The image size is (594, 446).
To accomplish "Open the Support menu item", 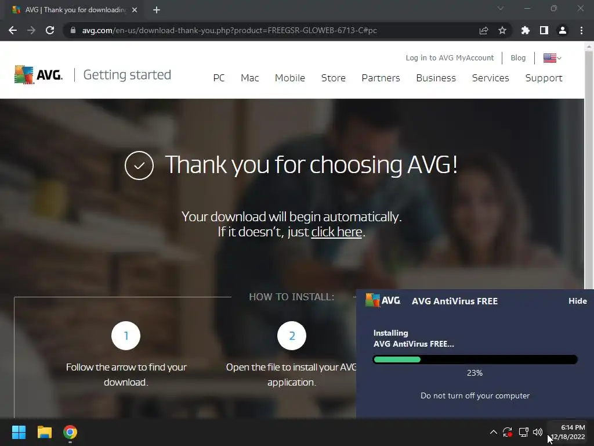I will coord(544,78).
